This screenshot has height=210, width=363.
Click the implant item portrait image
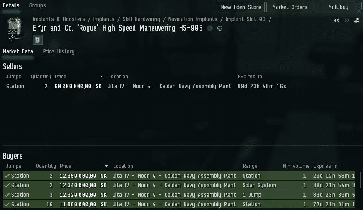pyautogui.click(x=15, y=28)
